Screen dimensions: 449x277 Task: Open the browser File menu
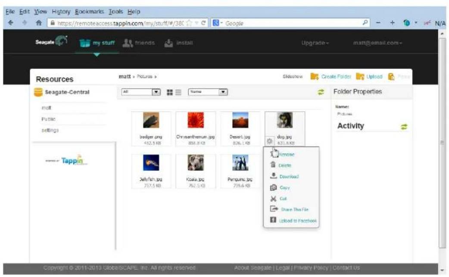[x=10, y=12]
